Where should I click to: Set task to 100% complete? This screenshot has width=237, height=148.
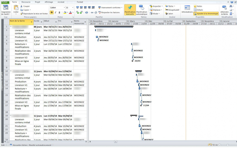tap(93, 8)
